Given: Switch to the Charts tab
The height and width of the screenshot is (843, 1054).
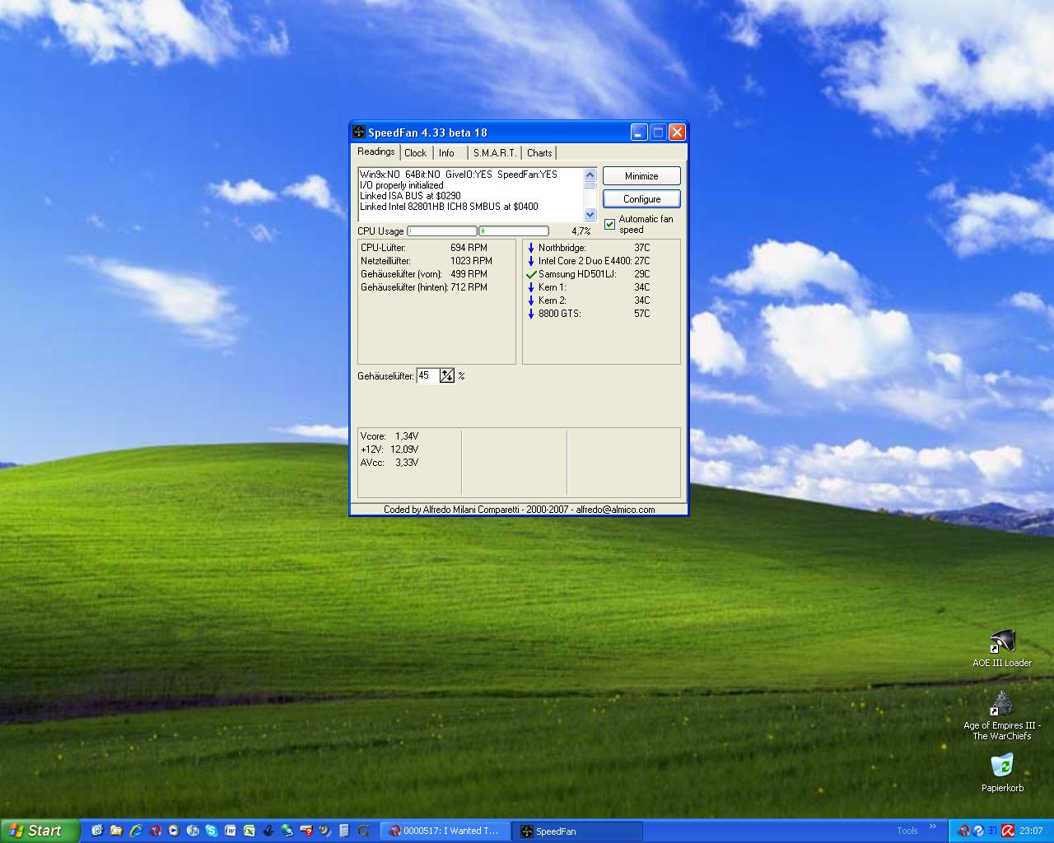Looking at the screenshot, I should pos(539,153).
